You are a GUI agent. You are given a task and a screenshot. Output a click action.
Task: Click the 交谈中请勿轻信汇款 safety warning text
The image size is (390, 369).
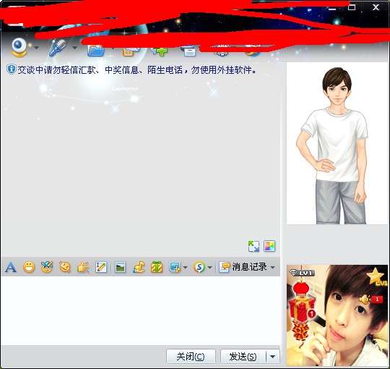pos(136,70)
